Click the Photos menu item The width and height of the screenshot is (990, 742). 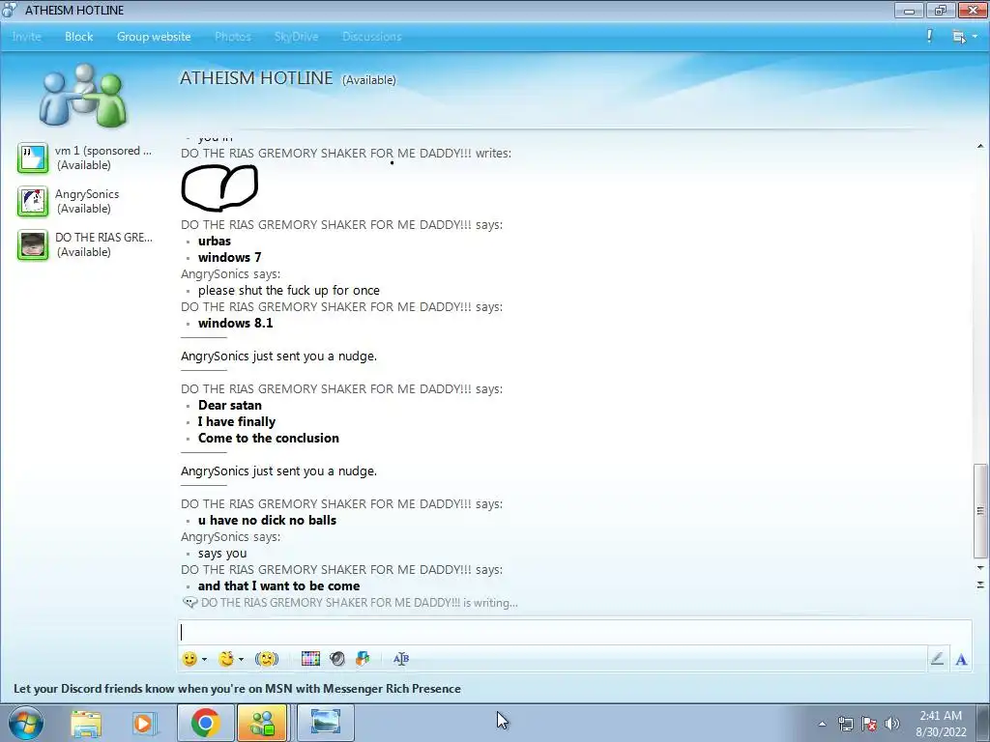232,37
